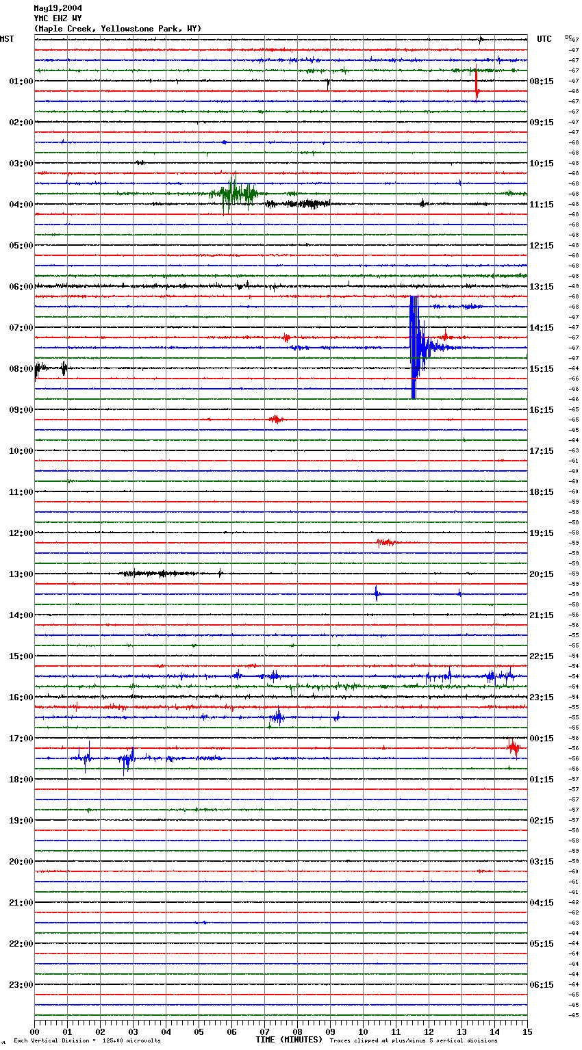The image size is (582, 1050).
Task: Click the red event at the end of the 17:00 hour trace
Action: (513, 748)
